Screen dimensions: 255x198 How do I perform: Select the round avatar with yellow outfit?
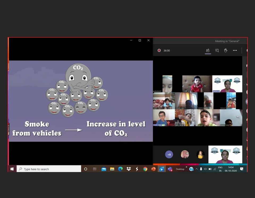coord(200,154)
